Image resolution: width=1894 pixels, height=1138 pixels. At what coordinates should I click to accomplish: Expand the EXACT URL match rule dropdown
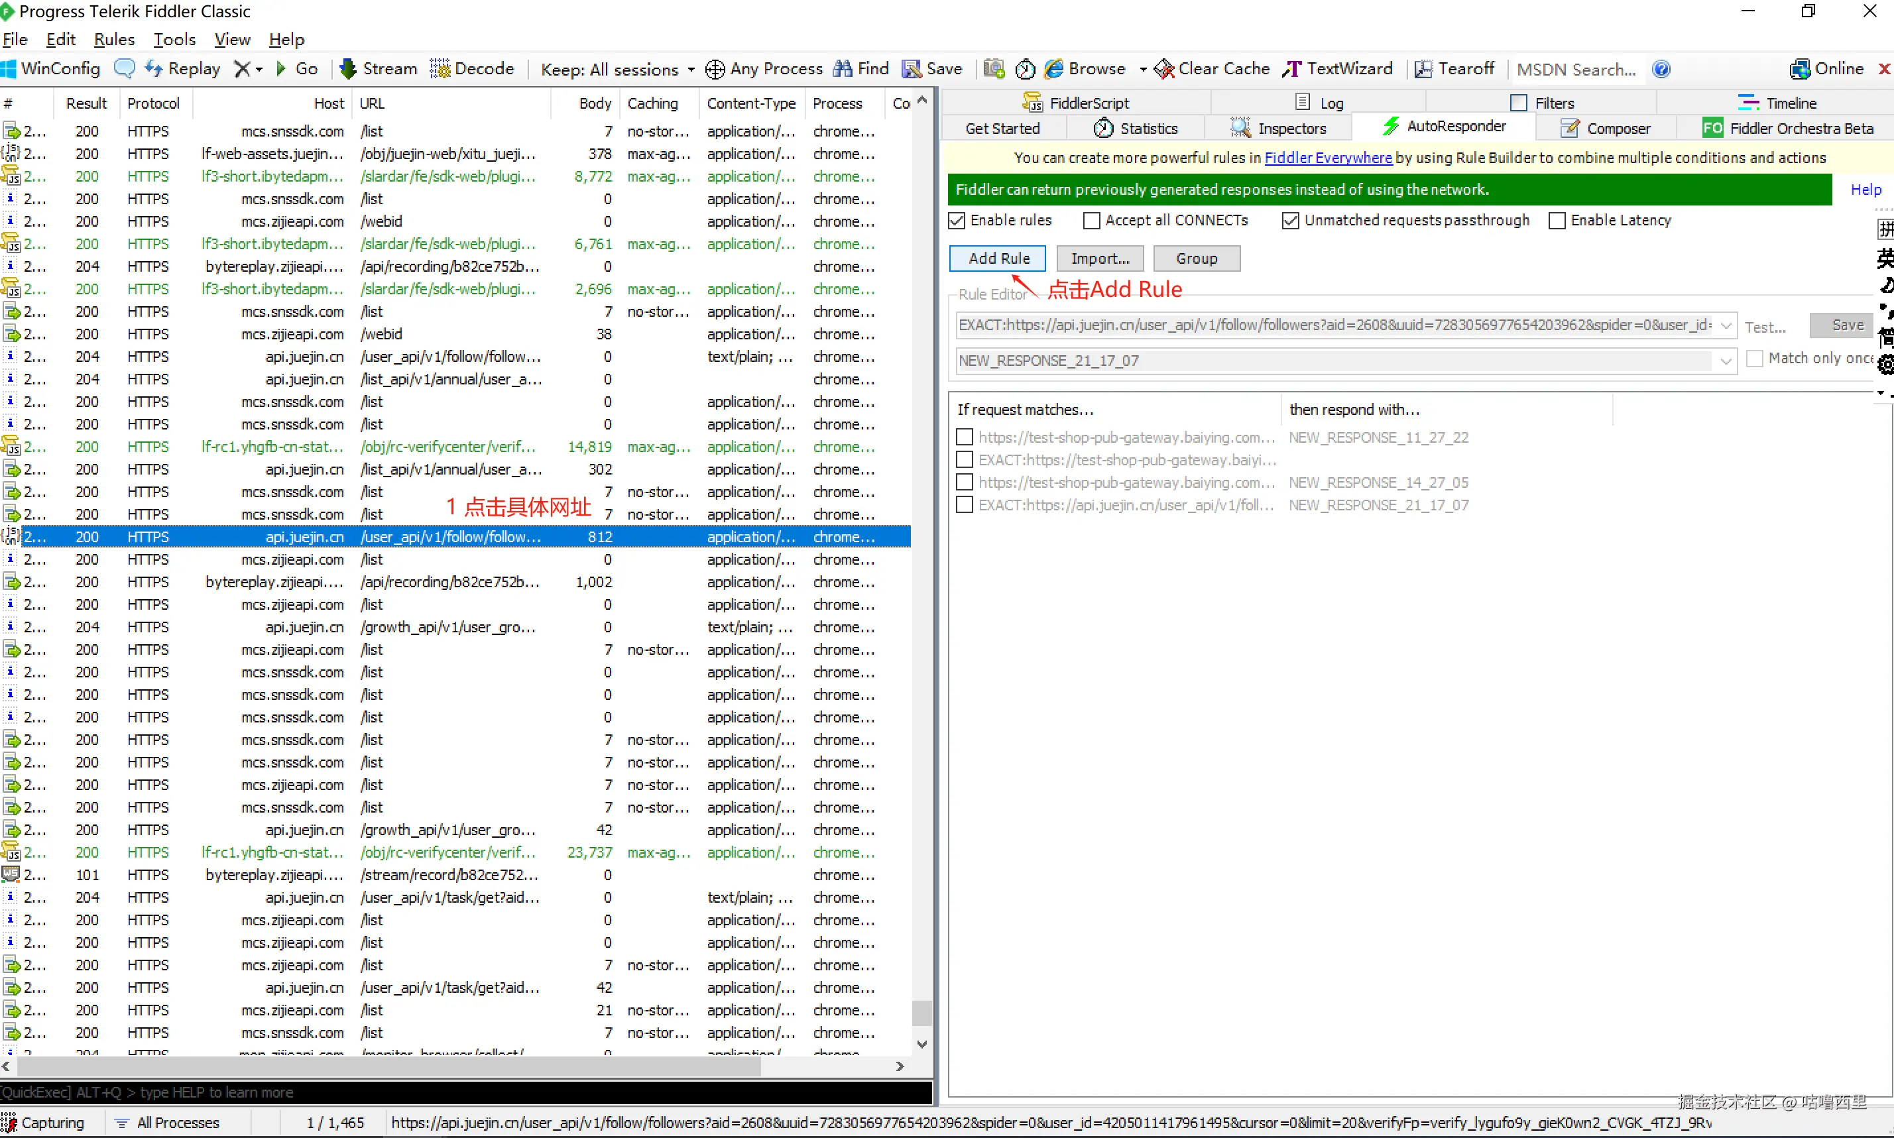pos(1726,326)
